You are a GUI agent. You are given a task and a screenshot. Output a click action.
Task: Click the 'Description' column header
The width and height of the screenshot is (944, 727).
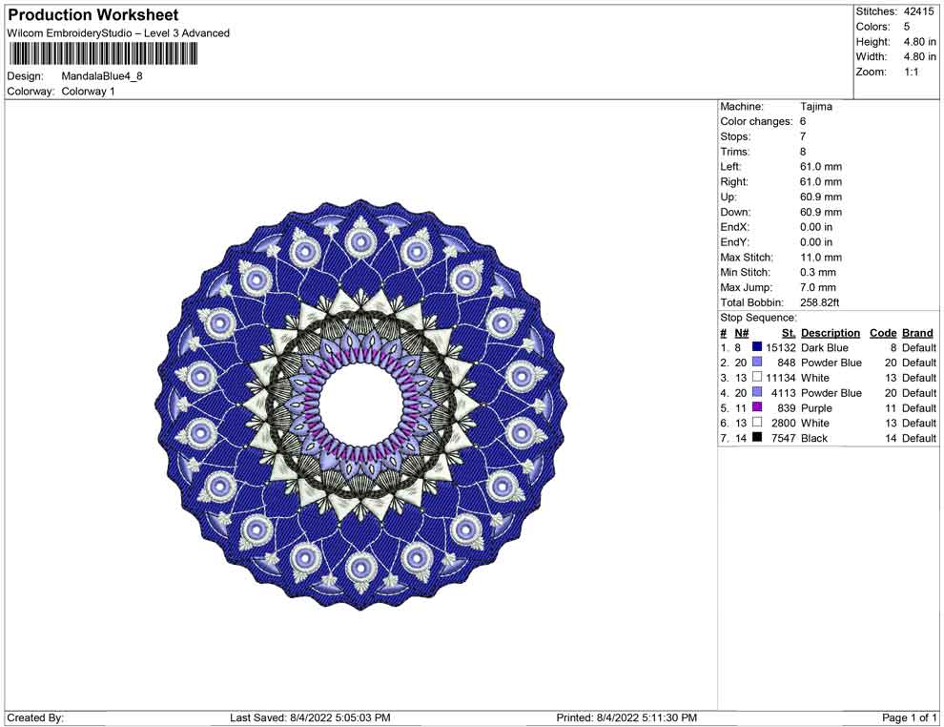pos(831,332)
